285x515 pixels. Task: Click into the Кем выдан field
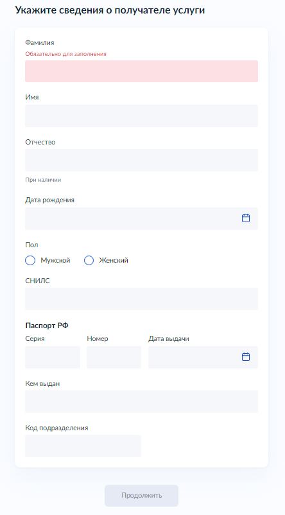coord(141,401)
